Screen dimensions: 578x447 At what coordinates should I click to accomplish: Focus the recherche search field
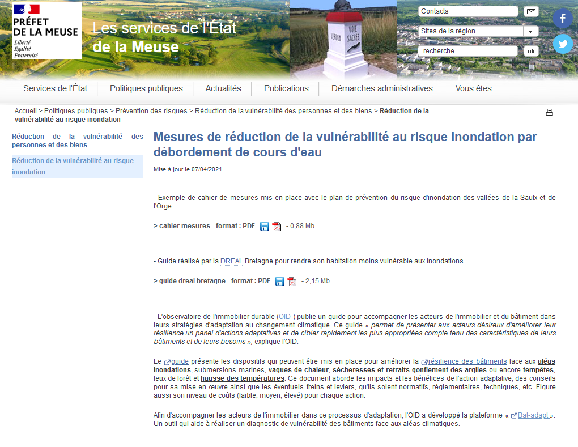(x=467, y=51)
